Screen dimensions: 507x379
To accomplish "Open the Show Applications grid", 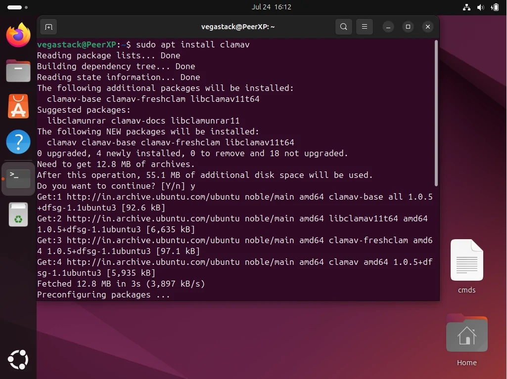I will tap(18, 359).
